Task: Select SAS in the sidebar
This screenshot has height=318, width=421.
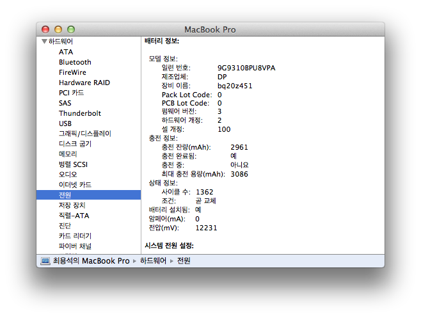Action: point(65,103)
